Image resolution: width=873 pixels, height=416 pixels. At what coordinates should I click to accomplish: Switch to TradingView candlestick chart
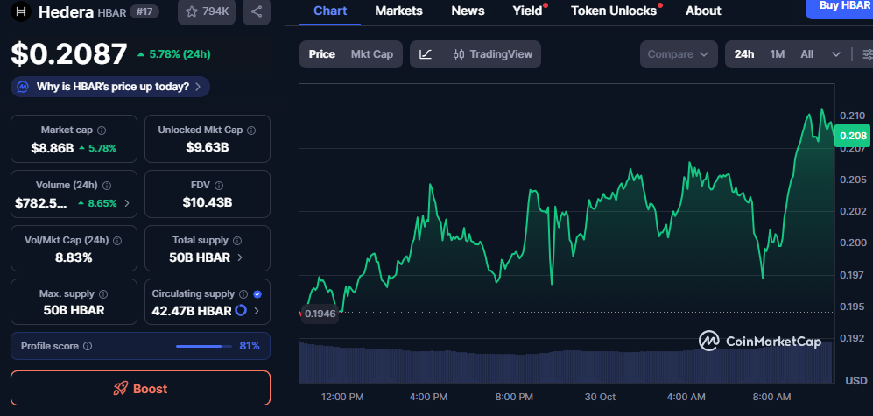coord(493,54)
